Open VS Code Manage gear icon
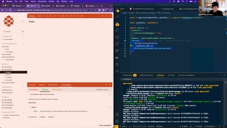227x128 pixels. click(x=117, y=121)
